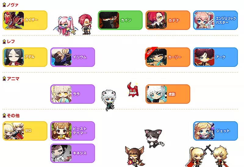Open the エンジェリックバスター job page

pos(215,20)
